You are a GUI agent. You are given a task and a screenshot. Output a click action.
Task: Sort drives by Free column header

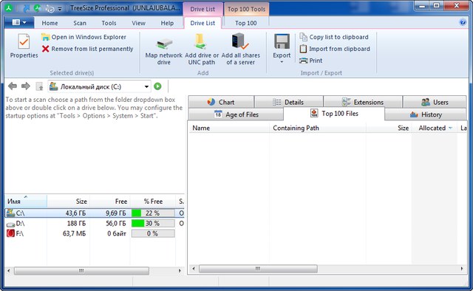click(x=110, y=201)
